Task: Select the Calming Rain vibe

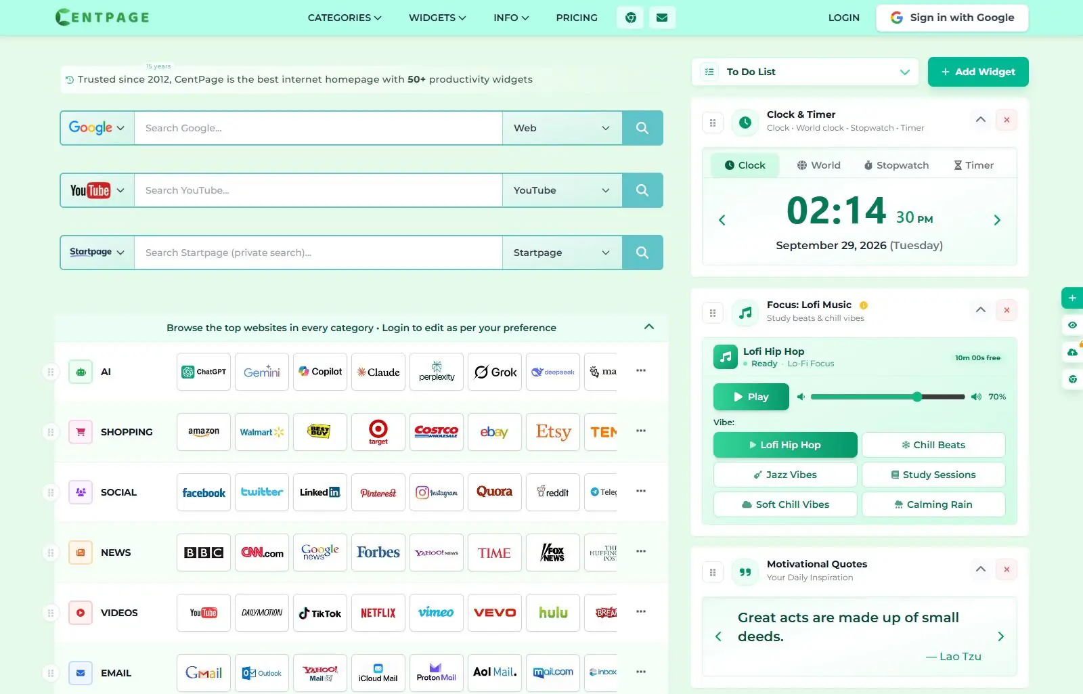Action: click(933, 504)
